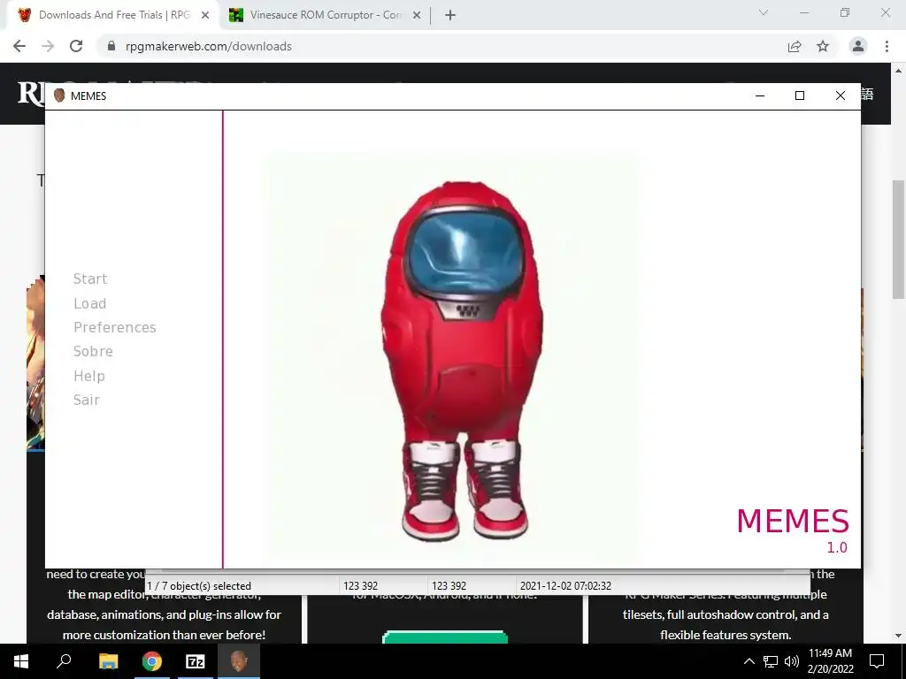
Task: Switch to the Downloads And Free Trials tab
Action: click(x=113, y=15)
